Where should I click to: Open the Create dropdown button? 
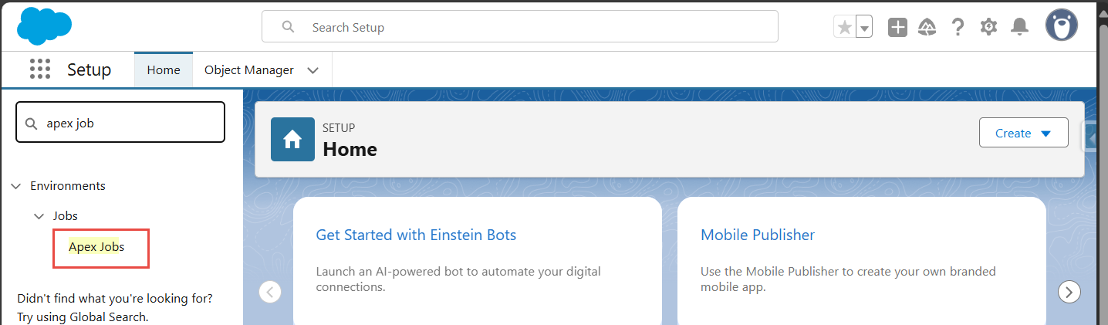[x=1023, y=133]
